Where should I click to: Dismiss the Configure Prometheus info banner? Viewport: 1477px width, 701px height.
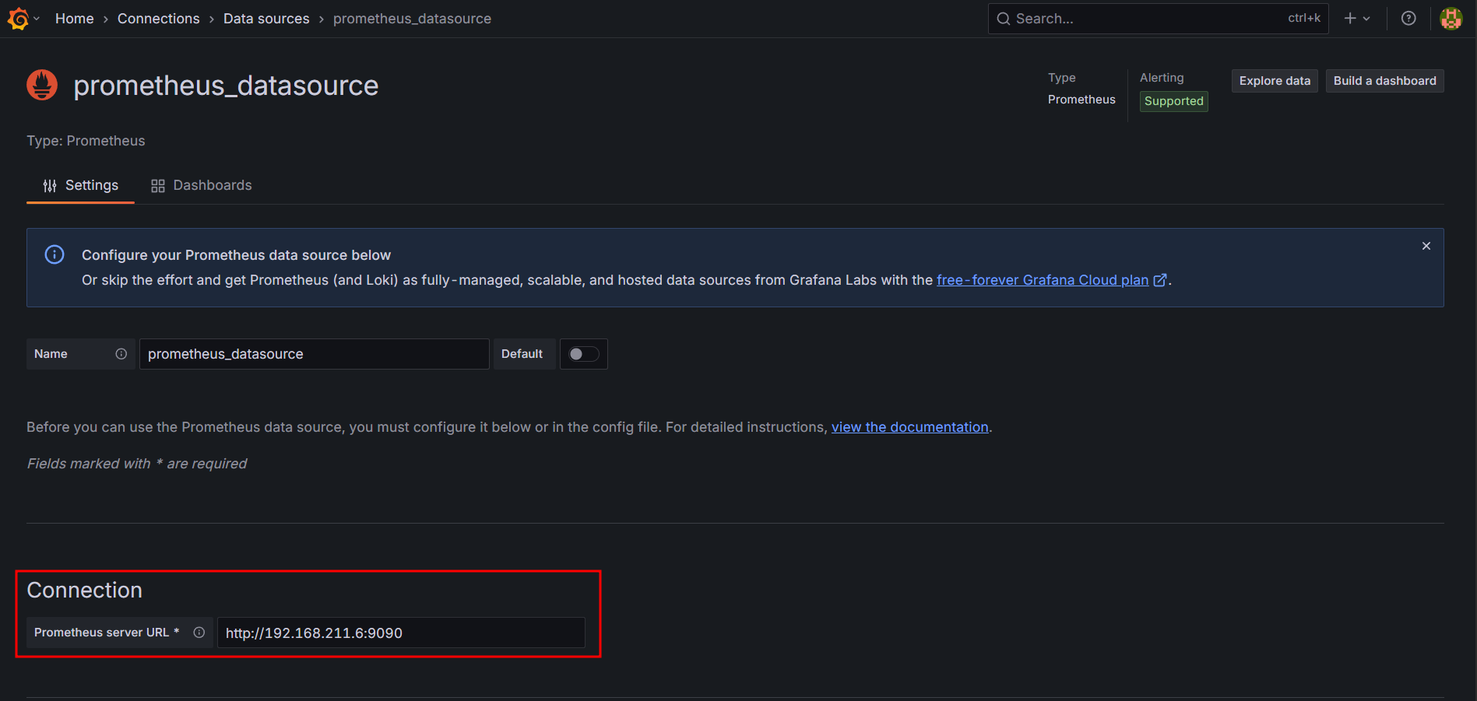tap(1426, 246)
